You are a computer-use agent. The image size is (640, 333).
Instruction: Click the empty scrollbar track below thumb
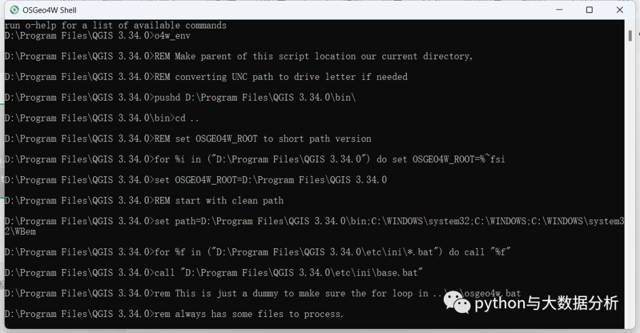tap(630, 177)
